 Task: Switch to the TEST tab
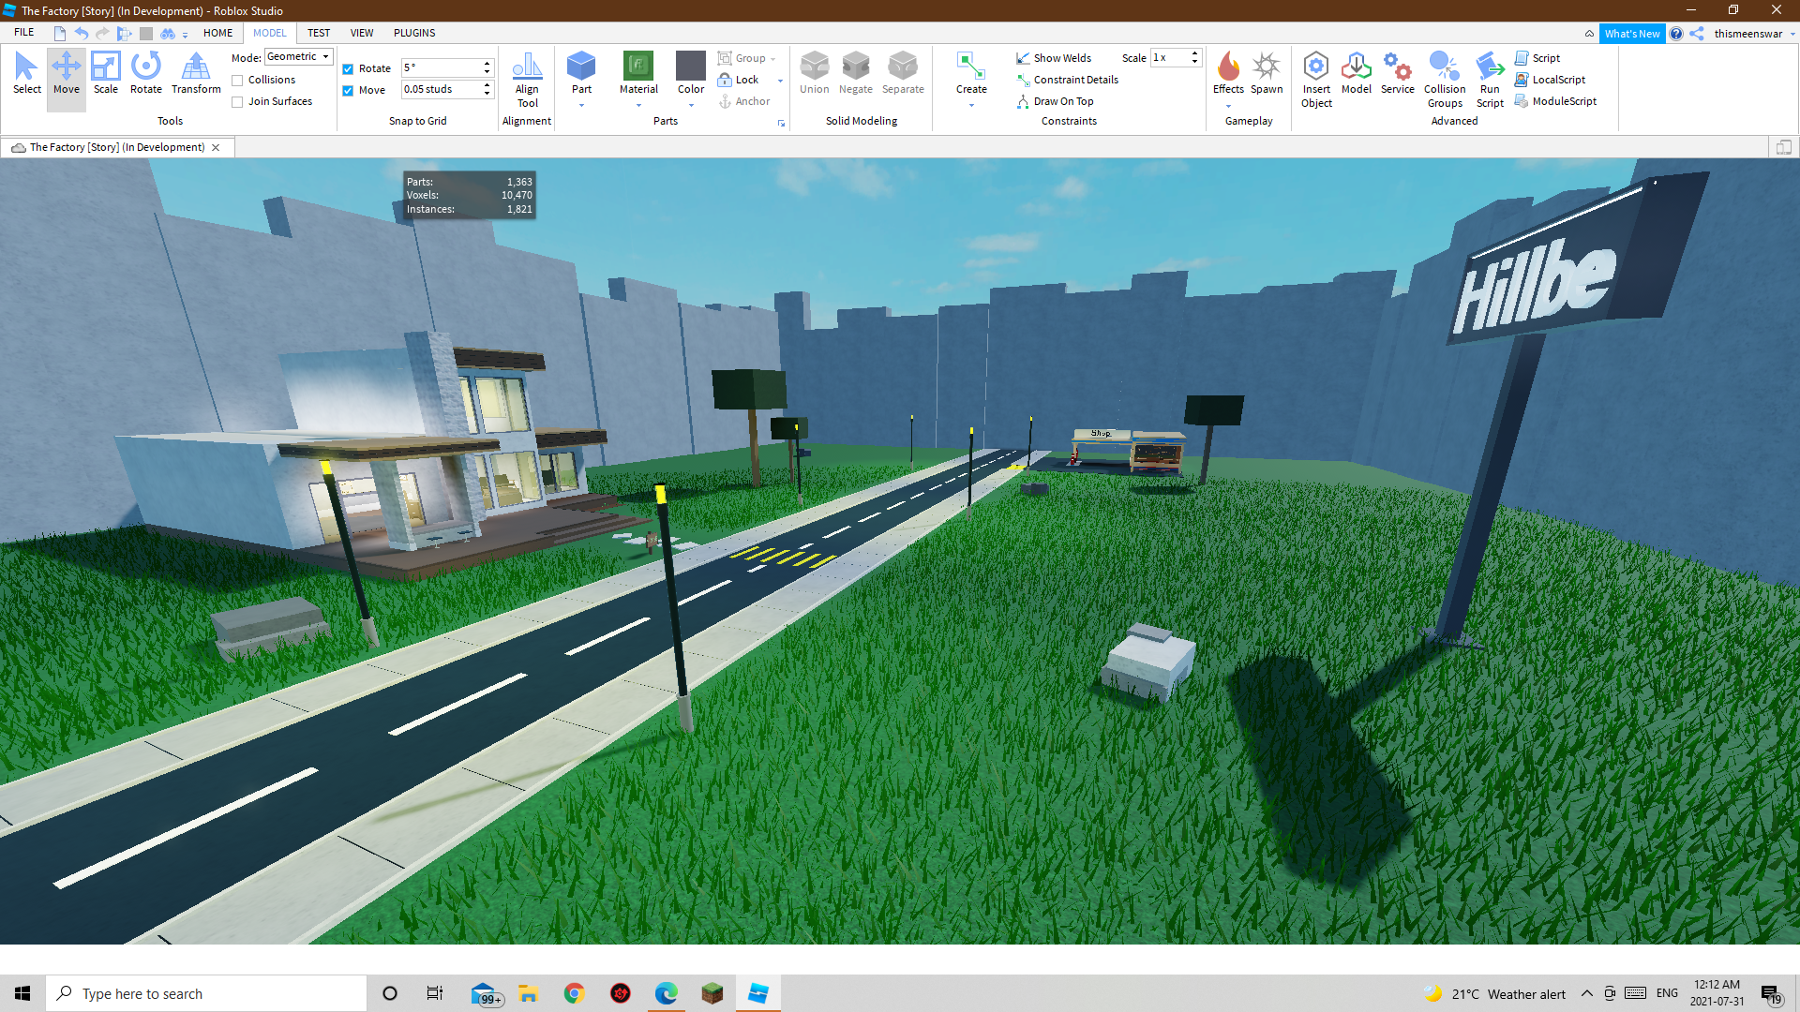(x=319, y=33)
